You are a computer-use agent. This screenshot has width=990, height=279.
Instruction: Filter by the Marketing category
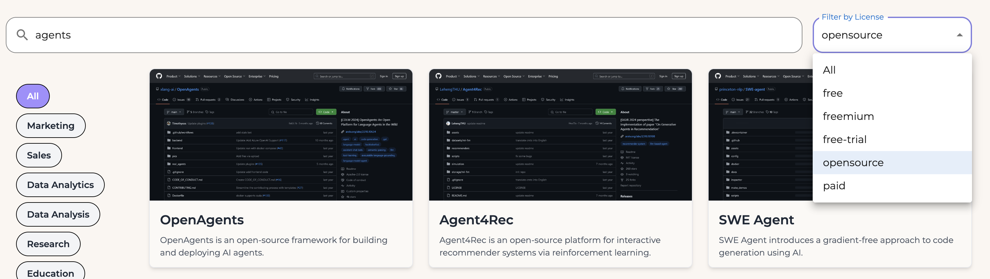coord(51,126)
